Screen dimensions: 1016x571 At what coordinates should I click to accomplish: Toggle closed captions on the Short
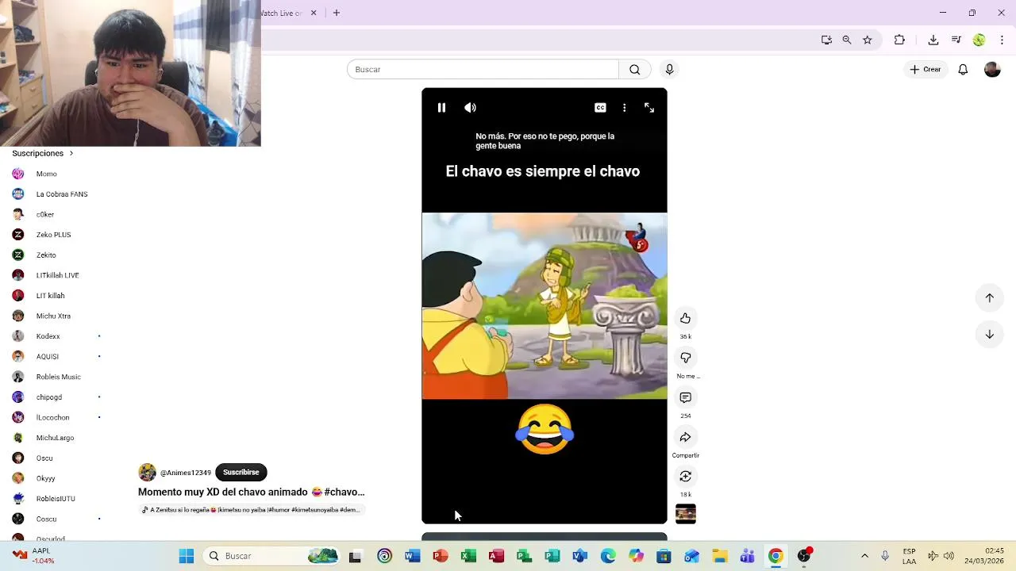600,108
